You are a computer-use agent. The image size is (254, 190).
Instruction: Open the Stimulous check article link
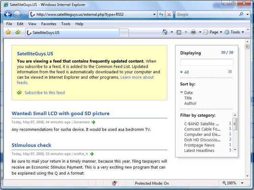31,145
